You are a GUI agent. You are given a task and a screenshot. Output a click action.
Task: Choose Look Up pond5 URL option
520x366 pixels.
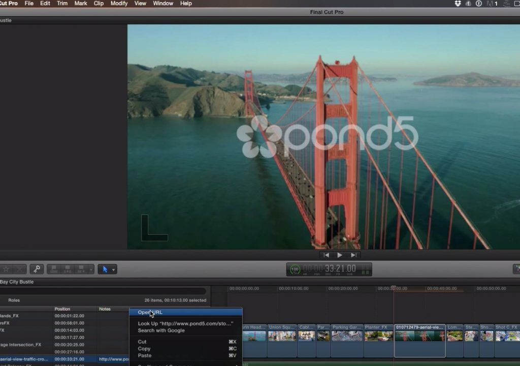(x=186, y=323)
